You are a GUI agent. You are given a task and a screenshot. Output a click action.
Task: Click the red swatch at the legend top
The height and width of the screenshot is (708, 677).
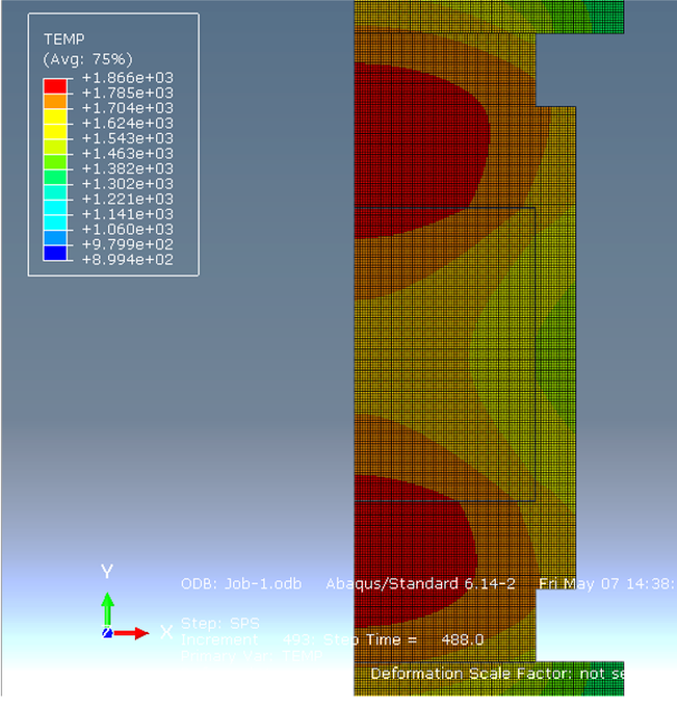point(55,86)
